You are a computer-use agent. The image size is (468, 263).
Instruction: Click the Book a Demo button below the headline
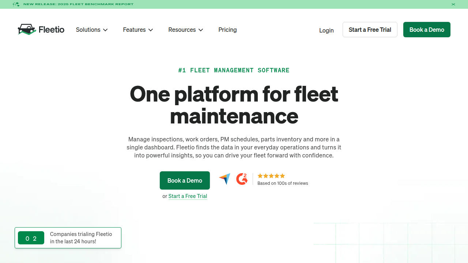185,180
